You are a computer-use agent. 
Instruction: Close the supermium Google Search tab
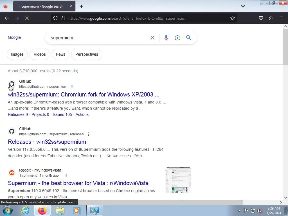pos(71,6)
